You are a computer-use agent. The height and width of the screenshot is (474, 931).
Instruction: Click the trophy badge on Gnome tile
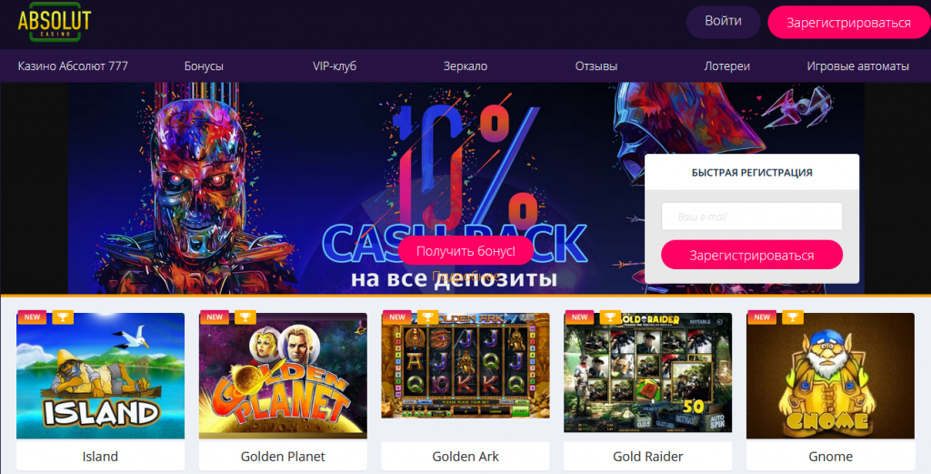(x=793, y=318)
